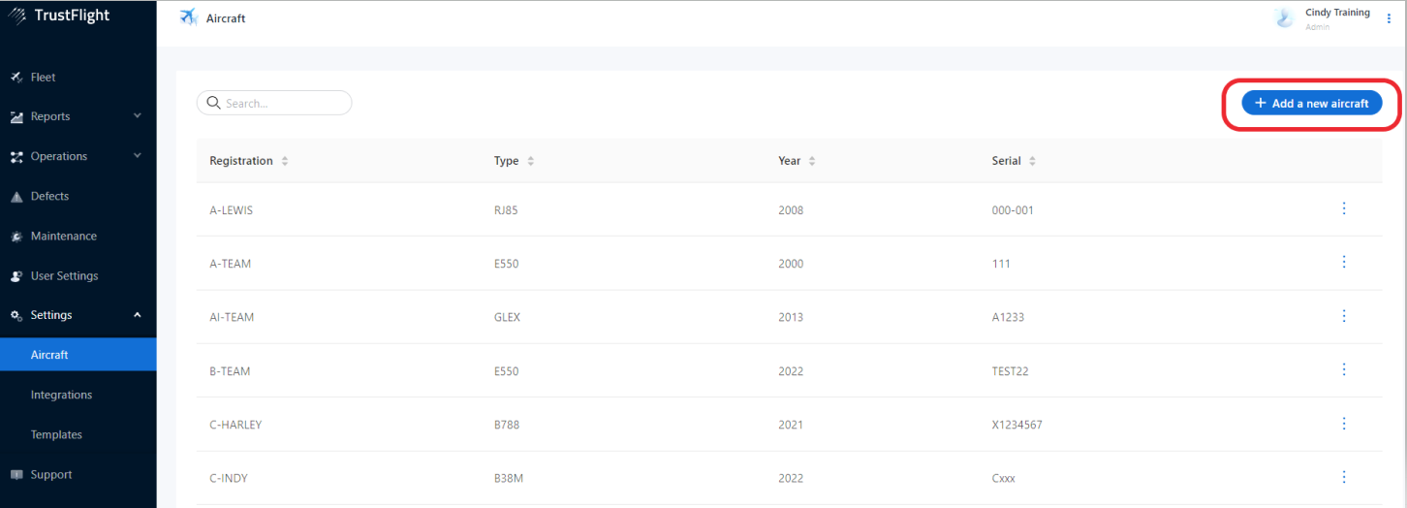Screen dimensions: 1407x508
Task: Click the User Settings person icon
Action: pyautogui.click(x=16, y=276)
